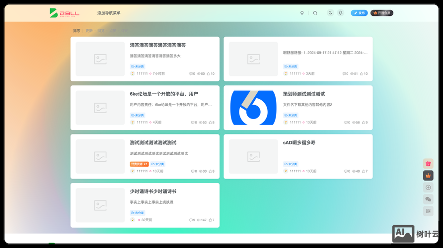Sort posts by 更新
The width and height of the screenshot is (443, 248).
tap(89, 31)
